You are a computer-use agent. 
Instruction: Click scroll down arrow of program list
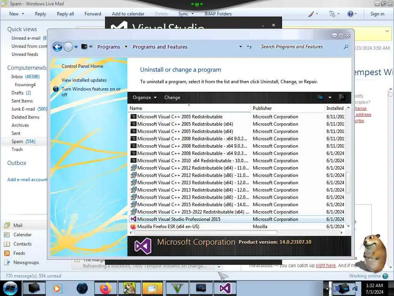(348, 227)
